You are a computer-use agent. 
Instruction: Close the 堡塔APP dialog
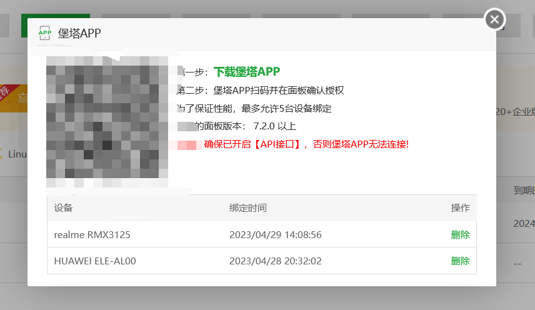click(494, 19)
